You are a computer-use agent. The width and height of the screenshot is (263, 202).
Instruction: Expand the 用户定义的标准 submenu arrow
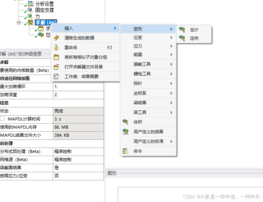(x=171, y=141)
